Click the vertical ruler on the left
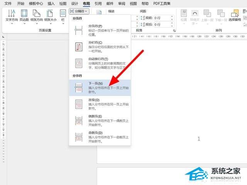The image size is (247, 185). pyautogui.click(x=3, y=101)
